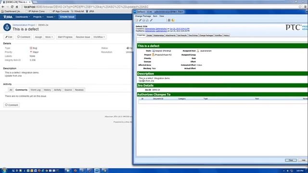Expand the More dropdown

pos(49,37)
